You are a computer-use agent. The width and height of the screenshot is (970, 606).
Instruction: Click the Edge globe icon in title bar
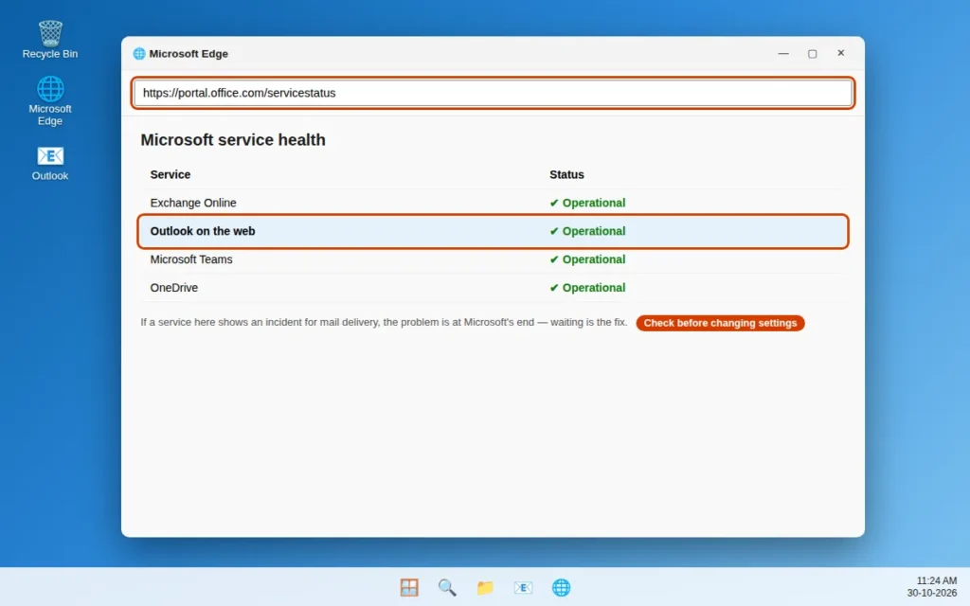click(139, 54)
